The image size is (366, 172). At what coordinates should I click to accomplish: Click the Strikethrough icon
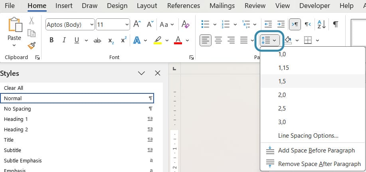(x=97, y=40)
